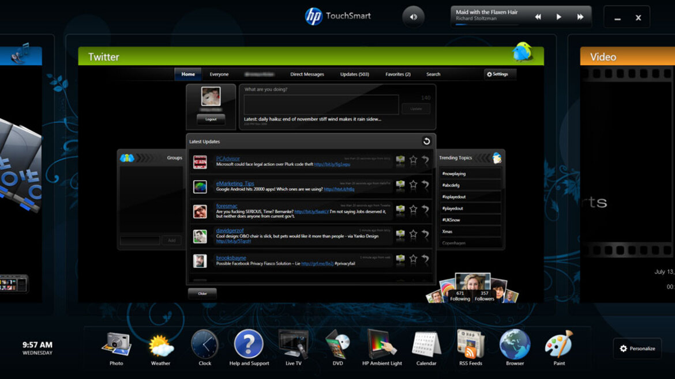Open the brooksbayne profile link
Screen dimensions: 675x379
(x=231, y=258)
